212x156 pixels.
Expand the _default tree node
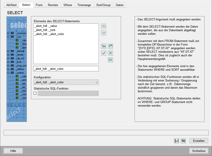click(x=8, y=51)
